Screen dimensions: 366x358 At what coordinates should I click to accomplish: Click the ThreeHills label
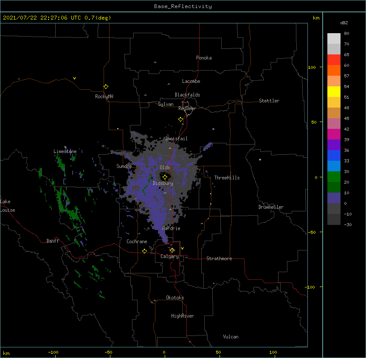pos(227,178)
